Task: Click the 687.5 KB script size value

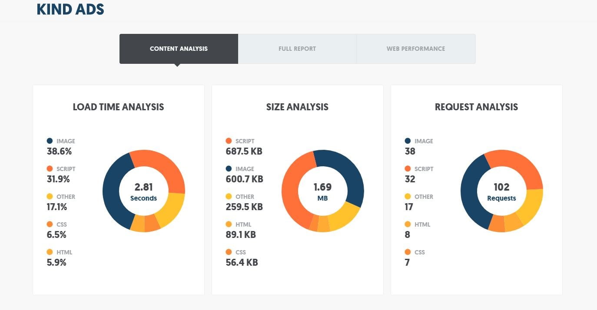Action: click(x=244, y=152)
